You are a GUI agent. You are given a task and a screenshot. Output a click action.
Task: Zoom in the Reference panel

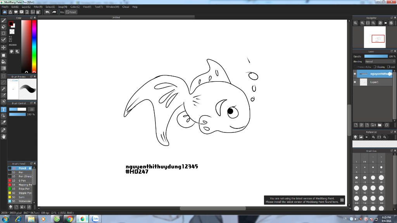tap(373, 137)
